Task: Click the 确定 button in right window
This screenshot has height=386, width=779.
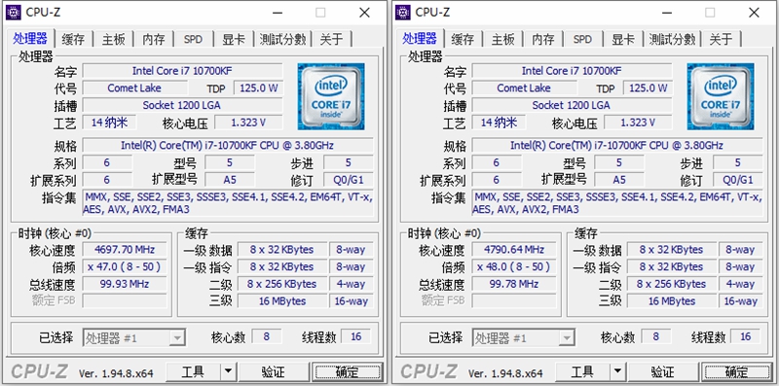Action: tap(737, 371)
